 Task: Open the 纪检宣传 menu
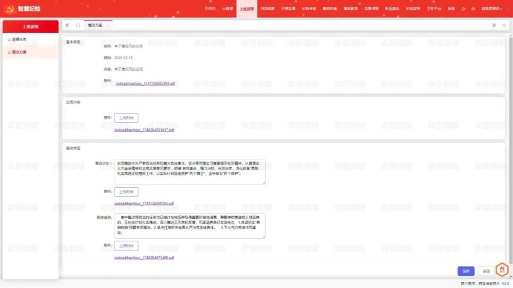click(413, 9)
